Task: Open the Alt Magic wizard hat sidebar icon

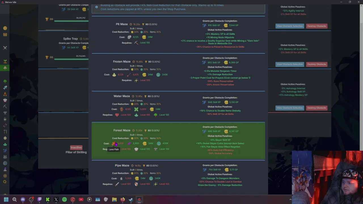Action: coord(5,169)
